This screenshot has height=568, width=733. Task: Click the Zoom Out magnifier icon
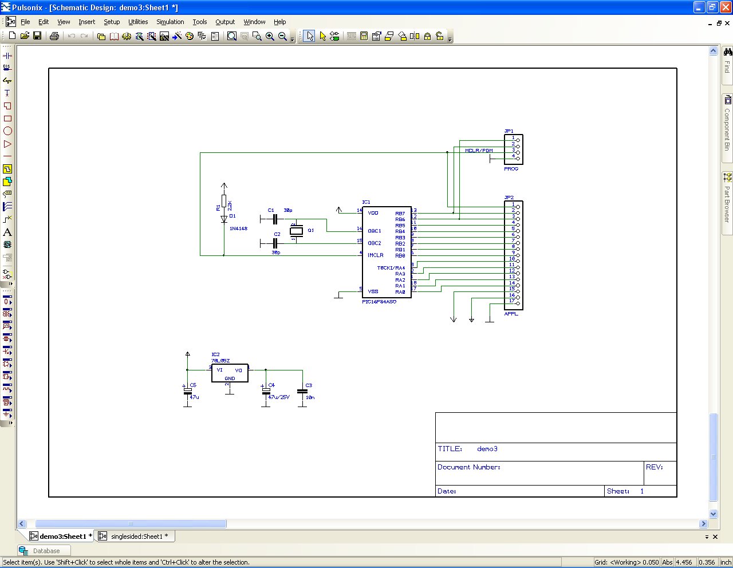(282, 36)
